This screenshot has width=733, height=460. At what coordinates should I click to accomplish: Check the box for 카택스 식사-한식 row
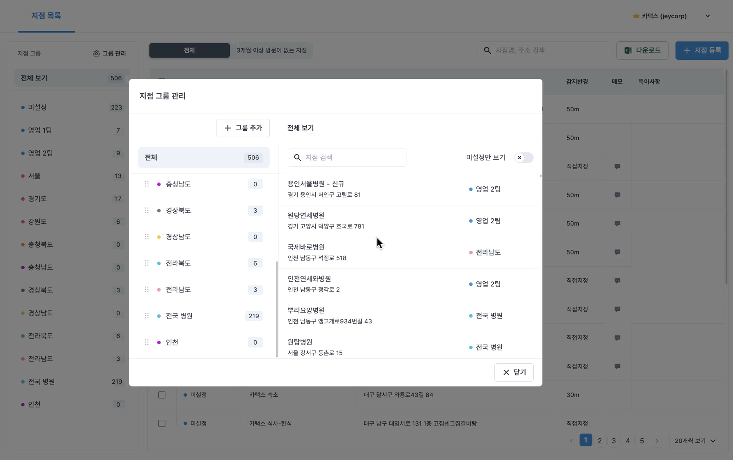(x=162, y=423)
